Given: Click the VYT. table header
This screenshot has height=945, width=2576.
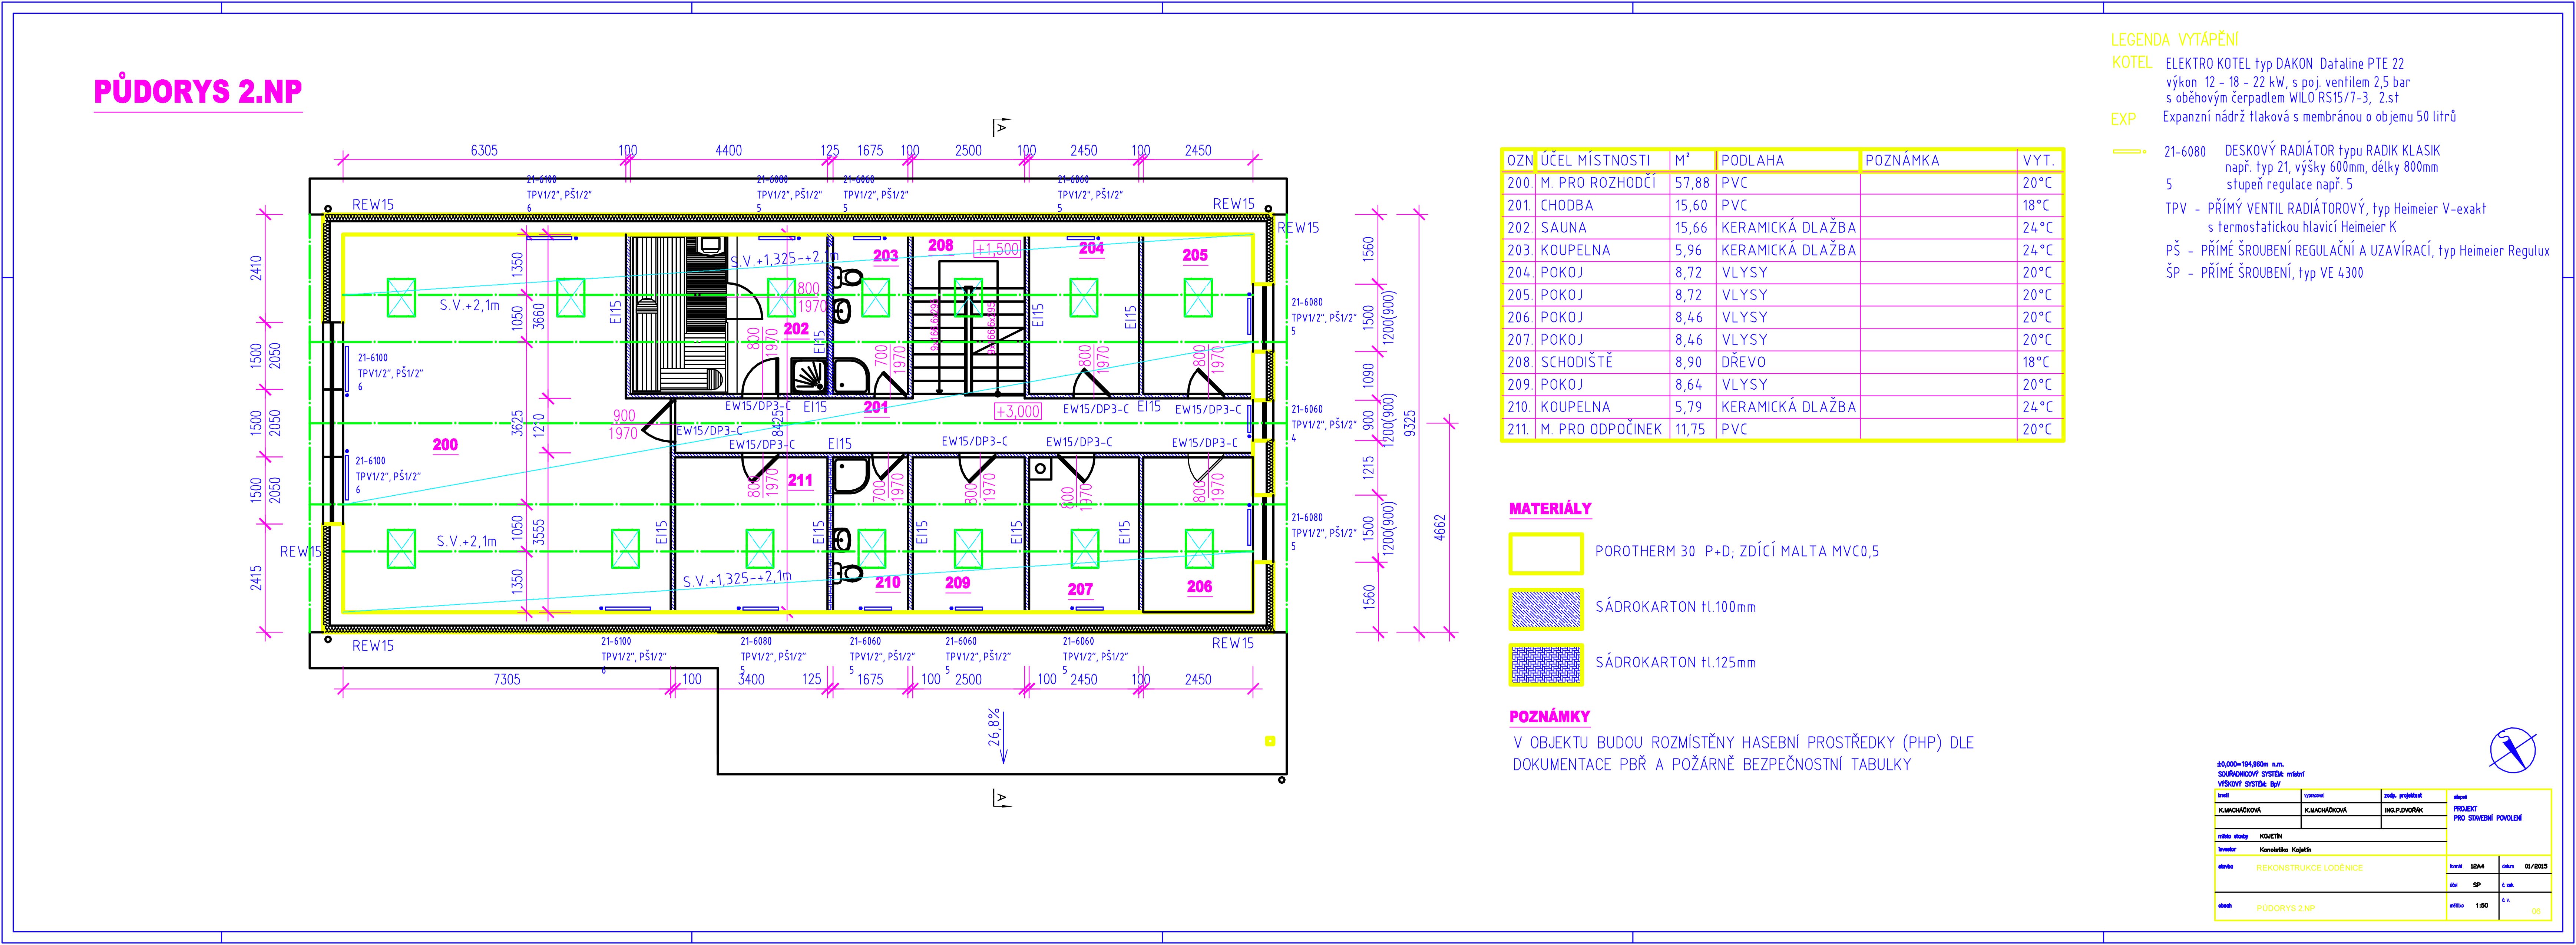Looking at the screenshot, I should [2038, 160].
